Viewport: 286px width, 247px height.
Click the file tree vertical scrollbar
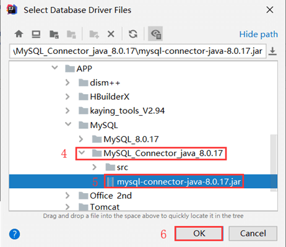coord(274,162)
